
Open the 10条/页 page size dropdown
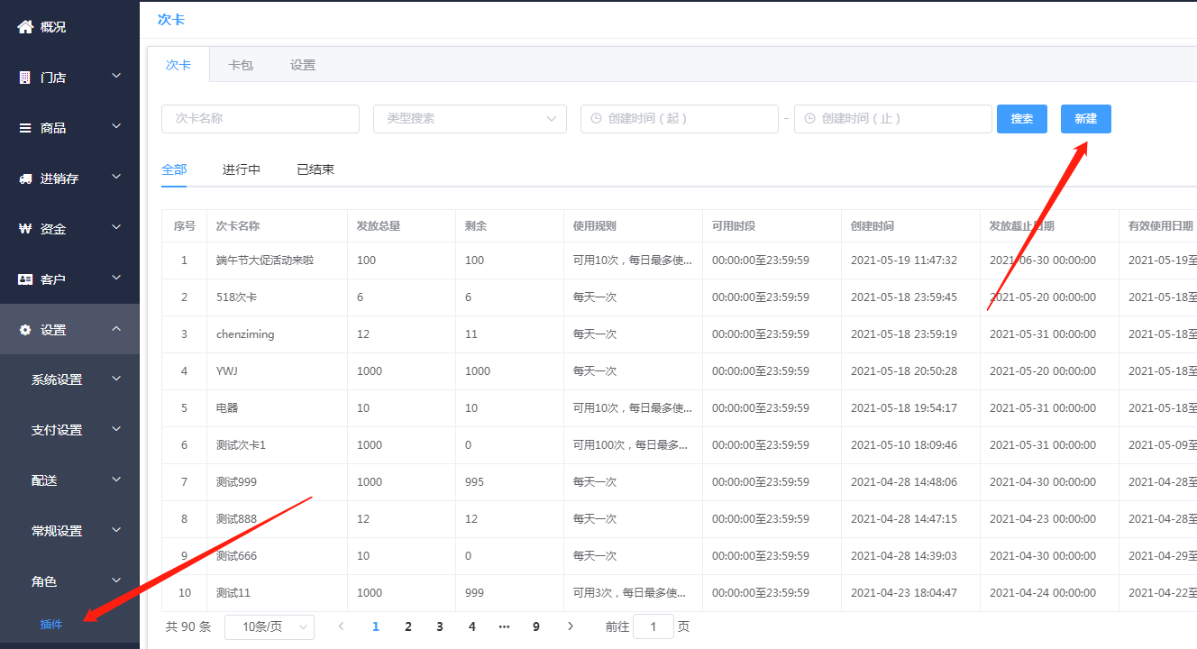[269, 626]
